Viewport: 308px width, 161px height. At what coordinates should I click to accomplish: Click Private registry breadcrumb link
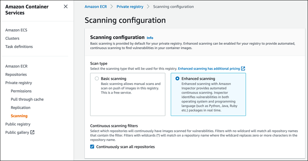tap(130, 7)
